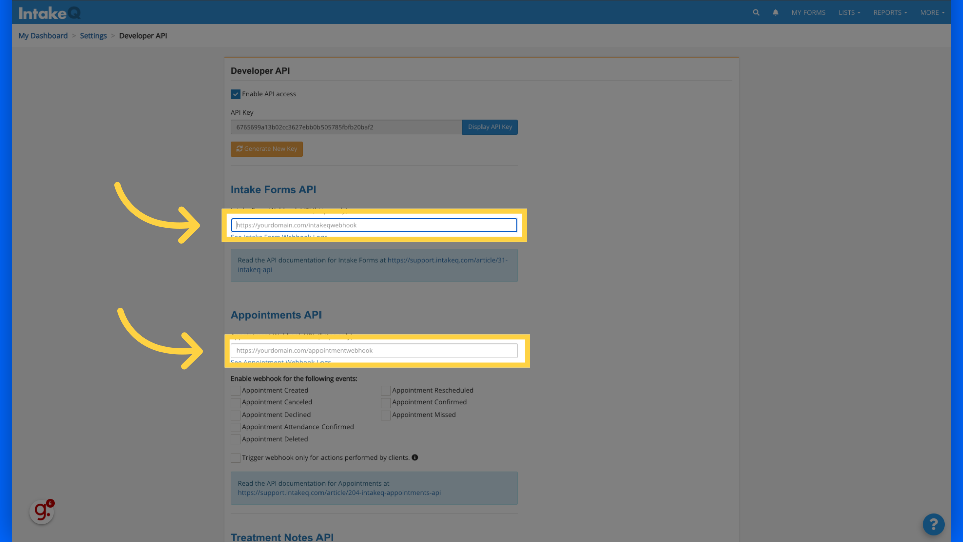Expand the REPORTS dropdown
Image resolution: width=963 pixels, height=542 pixels.
(x=890, y=12)
